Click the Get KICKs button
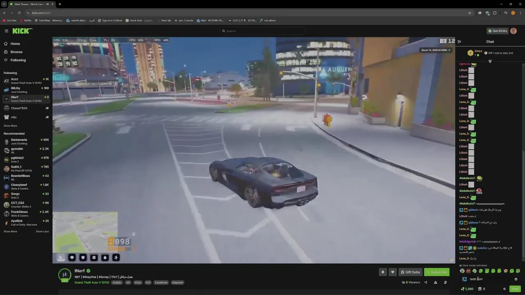The width and height of the screenshot is (525, 295). [x=498, y=31]
